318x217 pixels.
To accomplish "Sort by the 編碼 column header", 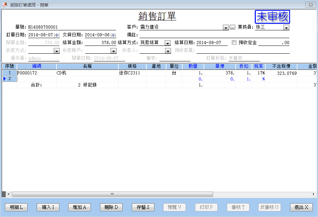I will [x=37, y=66].
